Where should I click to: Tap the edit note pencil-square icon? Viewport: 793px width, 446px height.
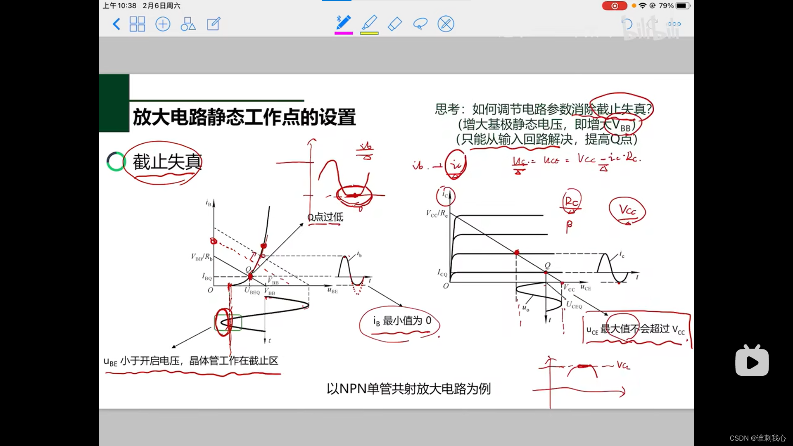pyautogui.click(x=214, y=24)
